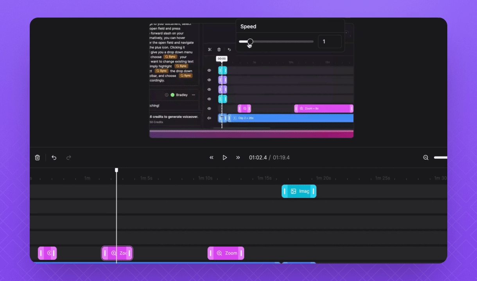Delete the selected clip with trash icon beside undo/redo
Screen dimensions: 477x281
[x=38, y=158]
